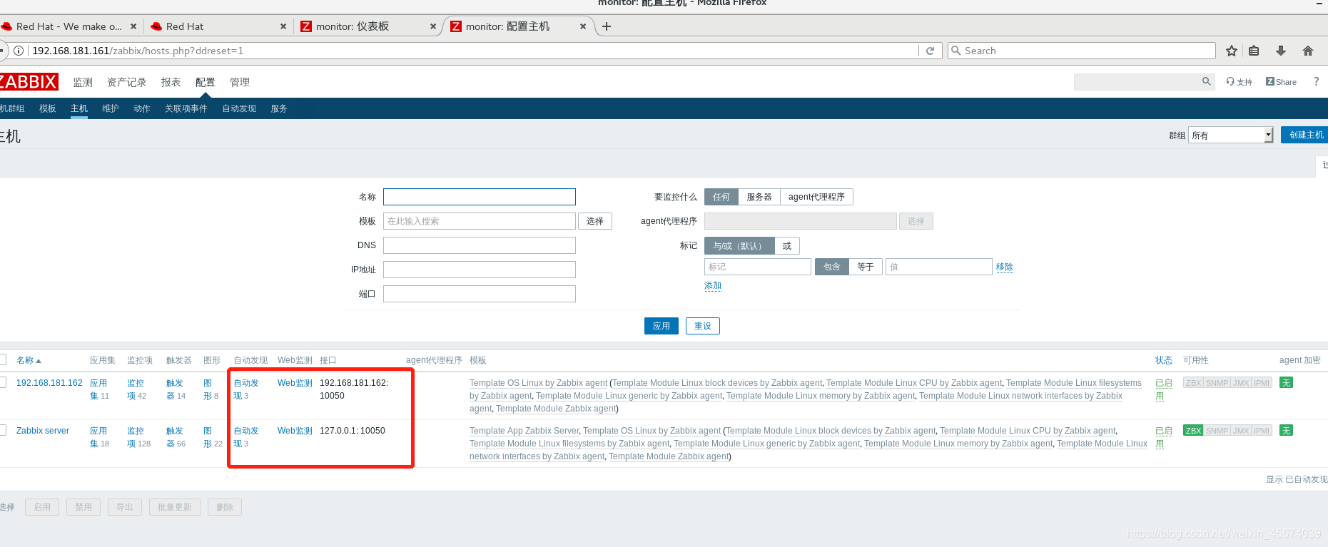
Task: Open 自动发现 3 for Zabbix server
Action: tap(245, 437)
